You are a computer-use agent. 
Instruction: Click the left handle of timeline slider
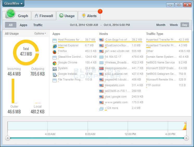tap(8, 138)
